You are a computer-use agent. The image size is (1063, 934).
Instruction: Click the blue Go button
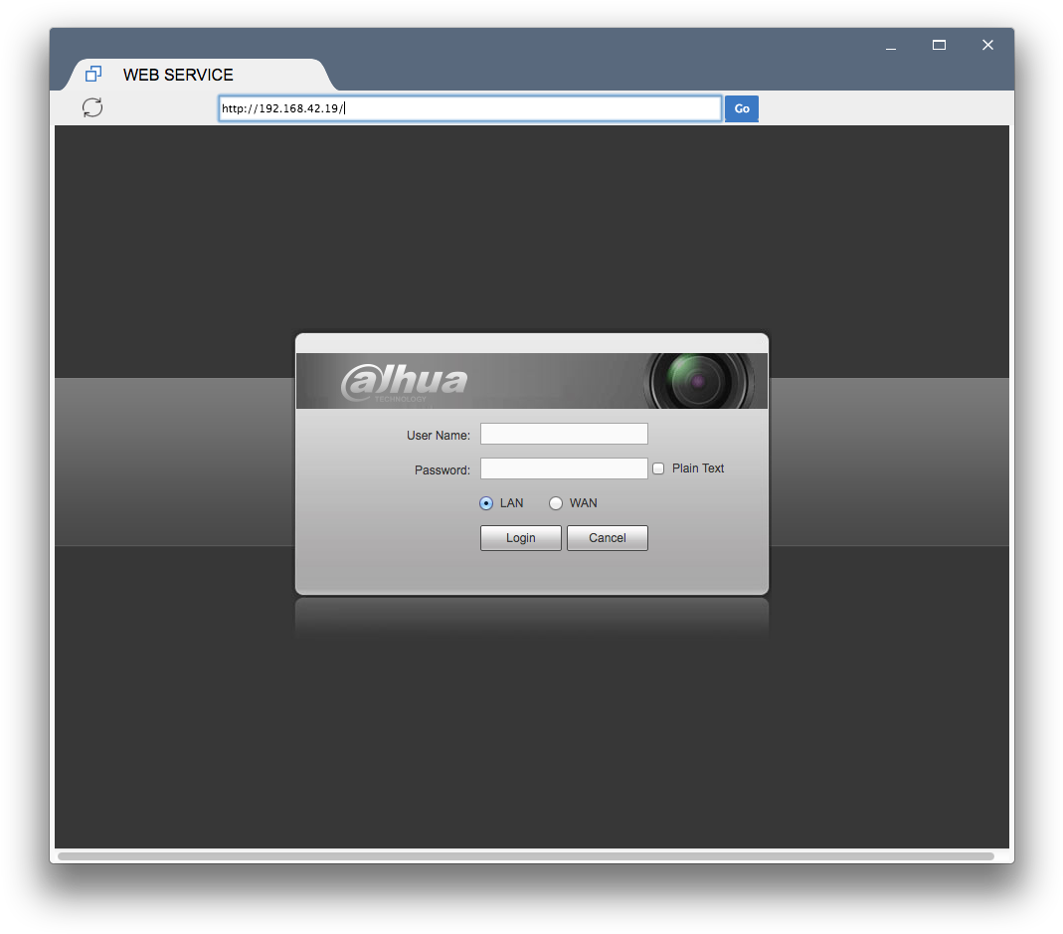pyautogui.click(x=742, y=108)
